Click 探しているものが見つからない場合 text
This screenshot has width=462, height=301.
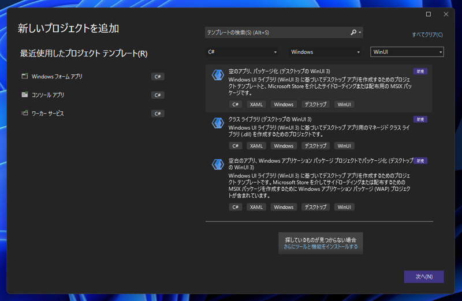coord(321,240)
